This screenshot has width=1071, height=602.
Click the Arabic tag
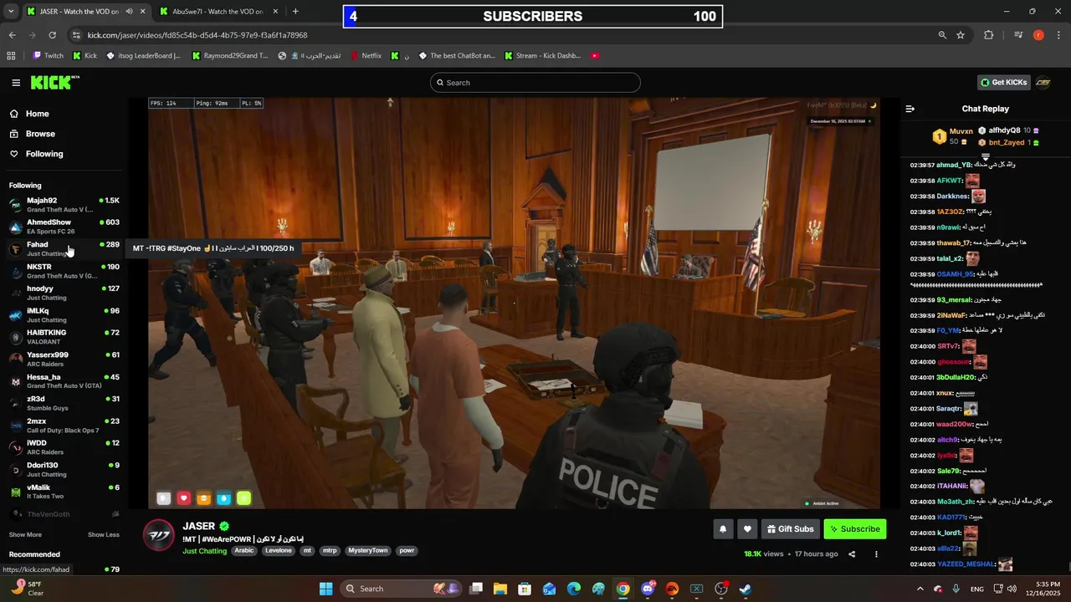[243, 551]
